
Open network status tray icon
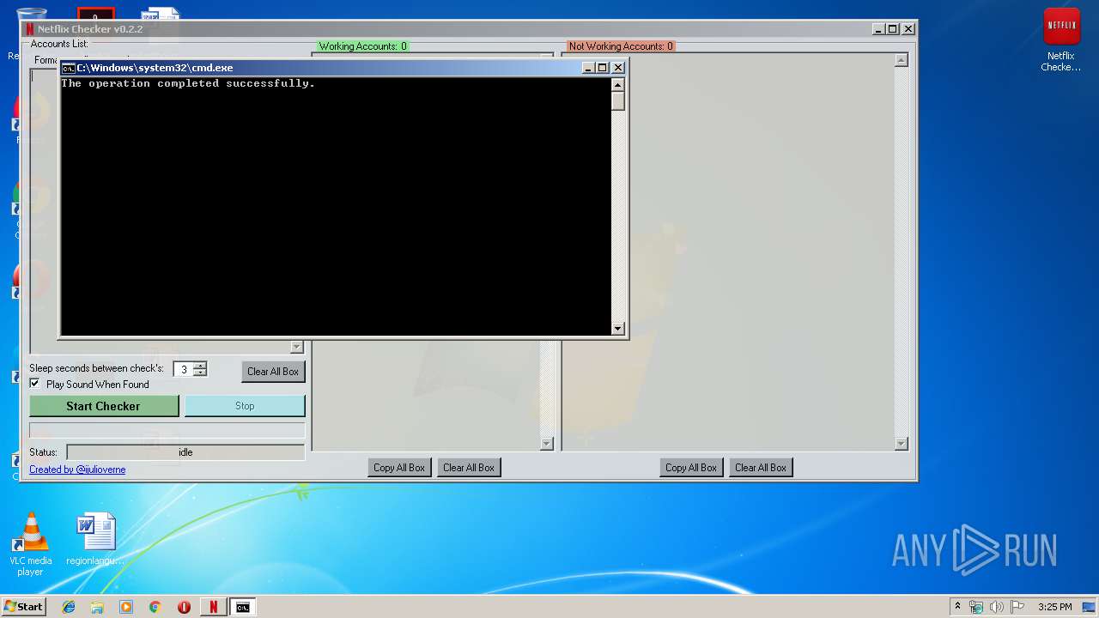976,607
